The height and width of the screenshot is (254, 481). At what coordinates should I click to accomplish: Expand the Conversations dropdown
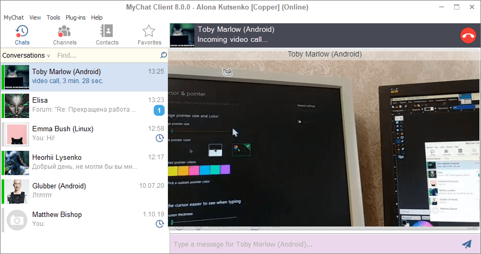coord(26,56)
